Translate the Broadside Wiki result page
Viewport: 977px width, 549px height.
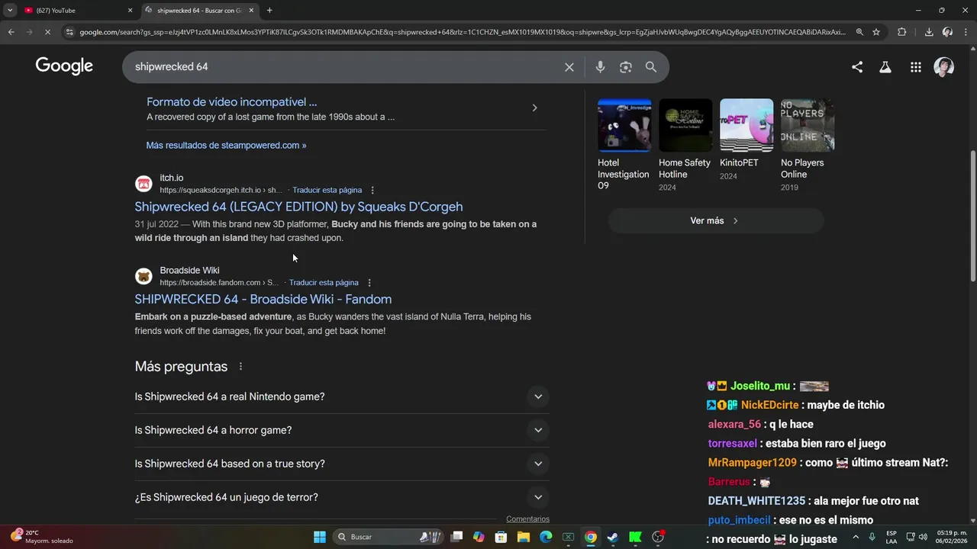(x=324, y=282)
